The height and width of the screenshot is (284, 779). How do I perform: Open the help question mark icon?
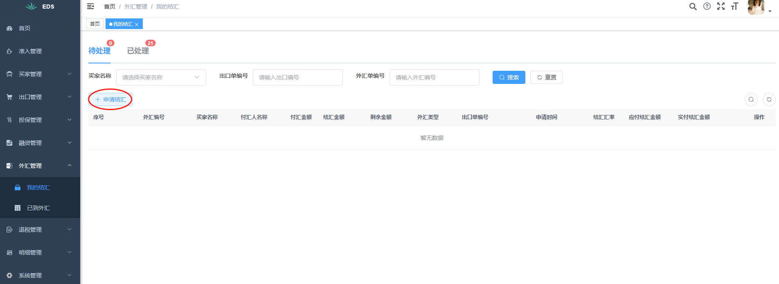[707, 6]
